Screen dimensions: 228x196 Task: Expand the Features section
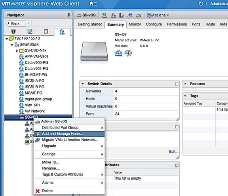tap(185, 84)
